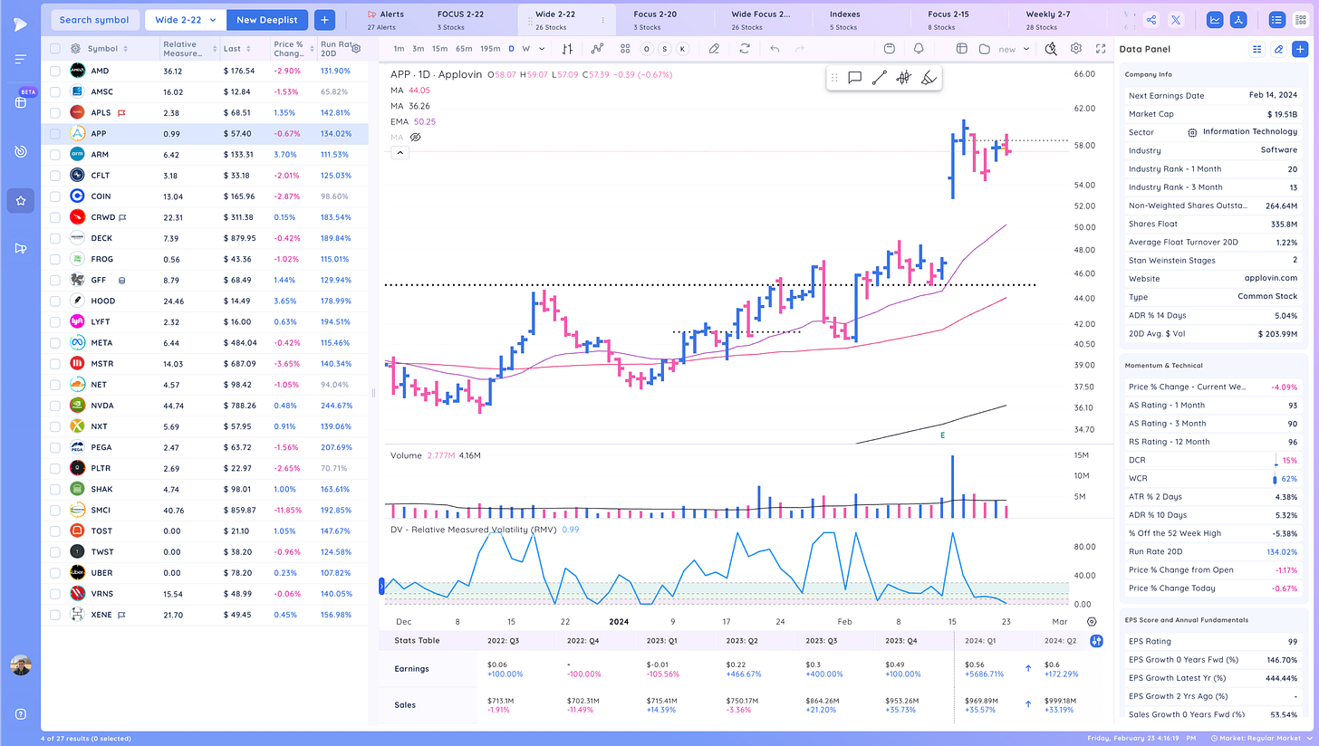
Task: Sort by Relative Measure column
Action: click(x=189, y=49)
